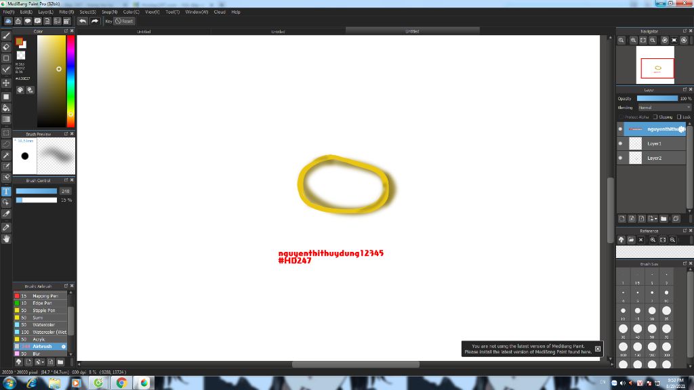Zoom in using Navigator magnifier plus
This screenshot has width=694, height=390.
click(x=634, y=40)
